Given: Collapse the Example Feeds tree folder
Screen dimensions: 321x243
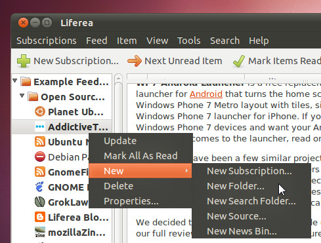Looking at the screenshot, I should click(x=15, y=81).
